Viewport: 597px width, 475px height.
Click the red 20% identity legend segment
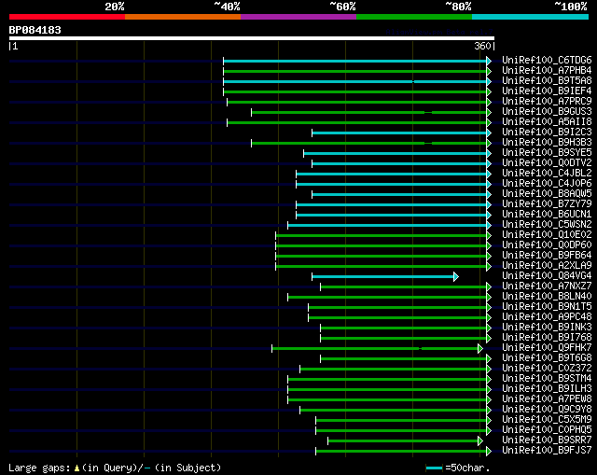coord(67,17)
